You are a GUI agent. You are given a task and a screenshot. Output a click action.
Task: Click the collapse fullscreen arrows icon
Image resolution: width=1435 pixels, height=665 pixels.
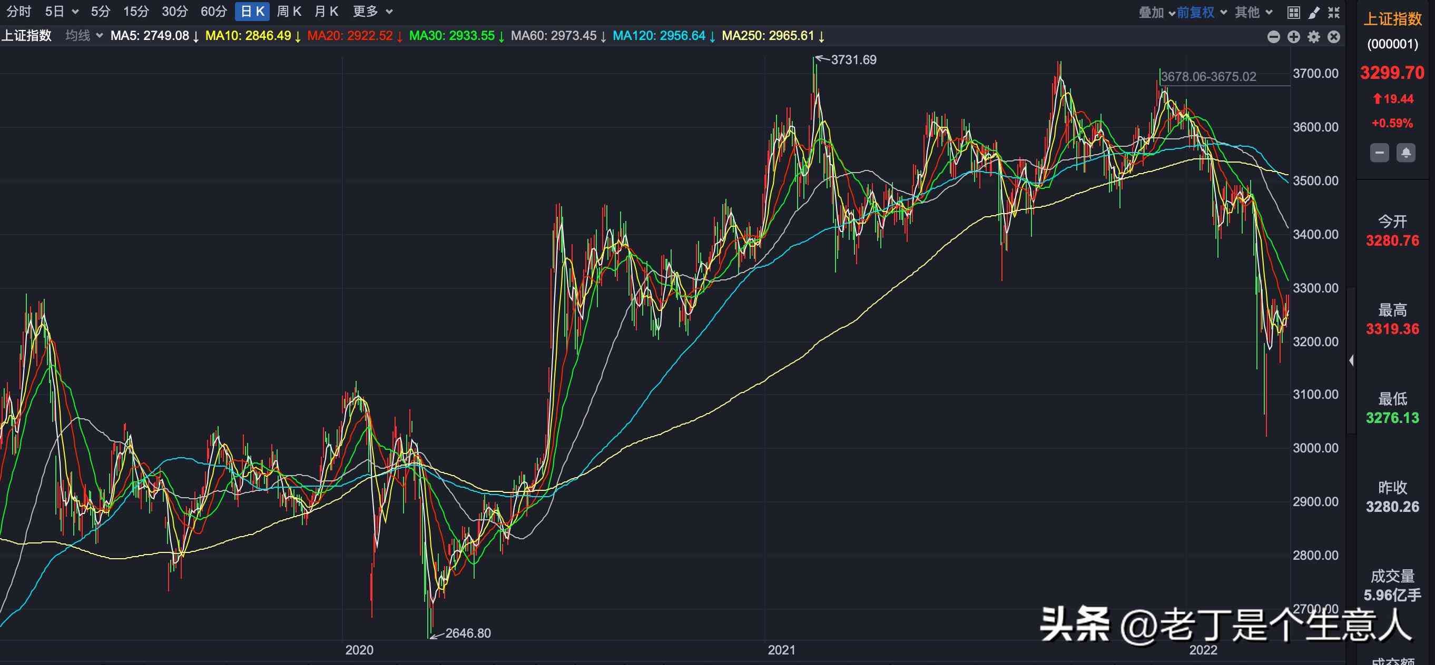tap(1334, 12)
